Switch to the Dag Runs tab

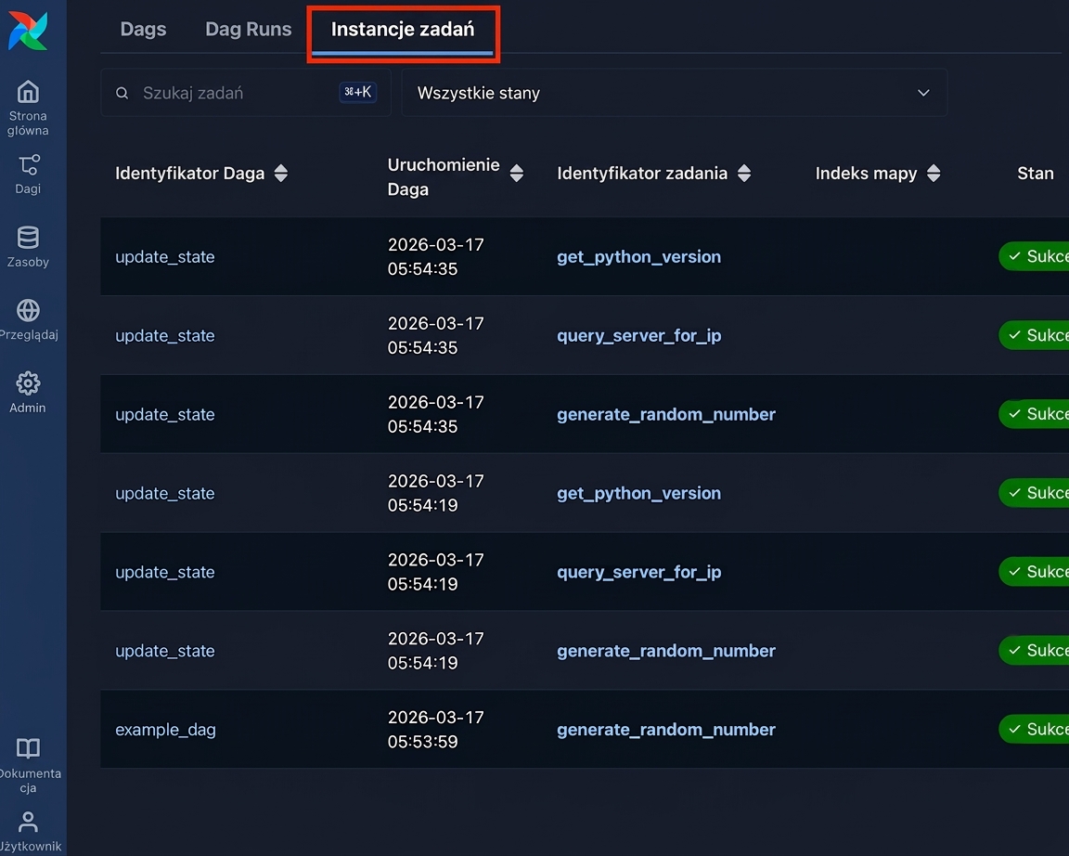[x=248, y=30]
